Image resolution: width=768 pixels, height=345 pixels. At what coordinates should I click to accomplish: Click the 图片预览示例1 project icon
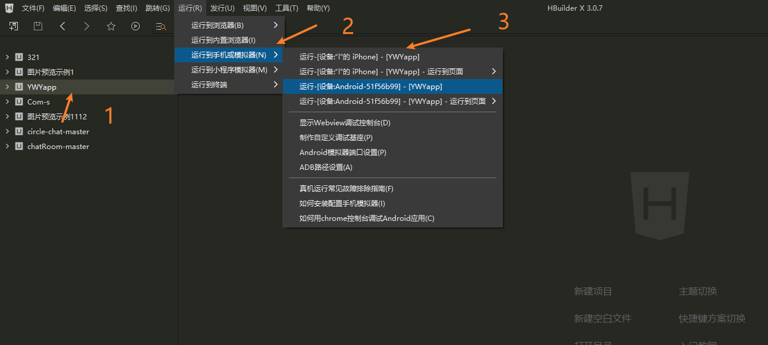coord(19,72)
